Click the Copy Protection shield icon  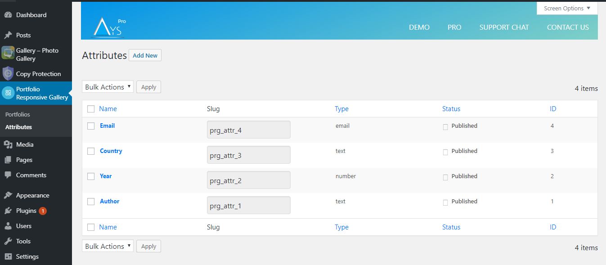(8, 73)
